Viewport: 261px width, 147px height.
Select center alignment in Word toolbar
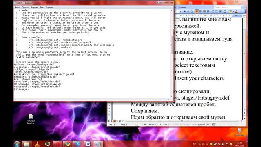[x=201, y=11]
